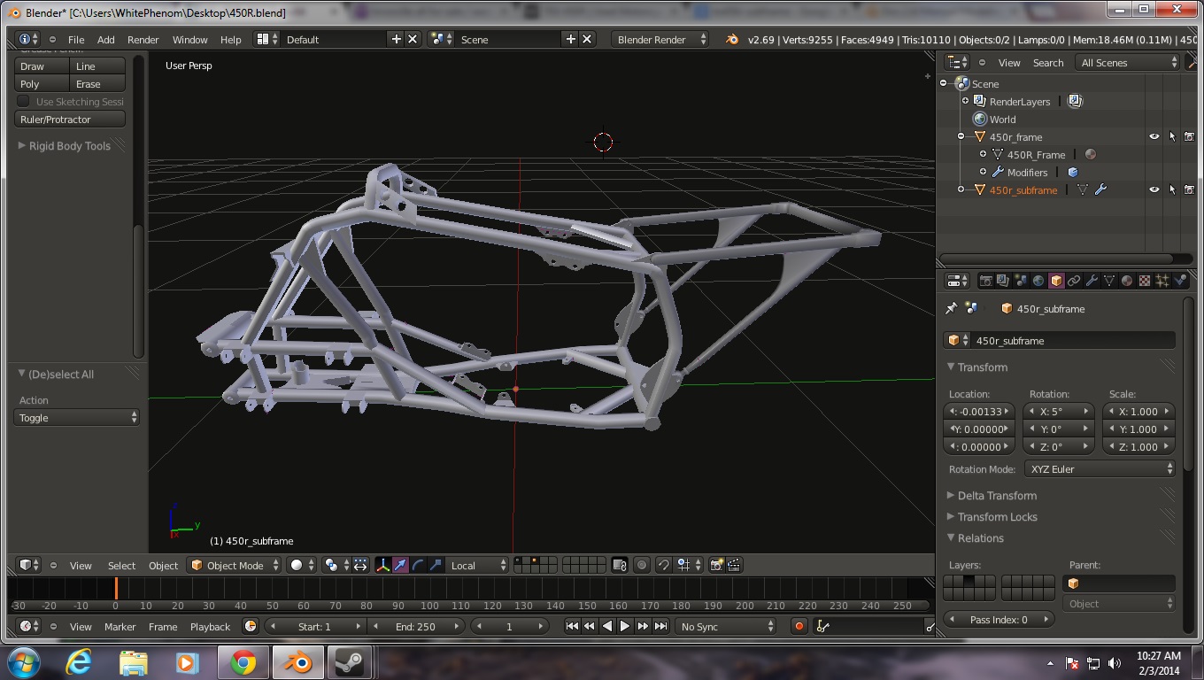Image resolution: width=1204 pixels, height=680 pixels.
Task: Open the Object Data triangle tab
Action: [1109, 281]
